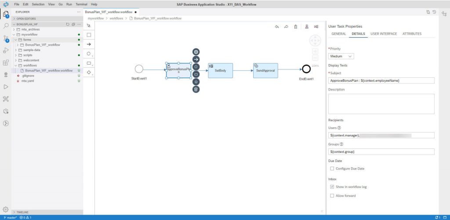This screenshot has height=220, width=450.
Task: Collapse all folders in BONUSPLAN_WF explorer
Action: pyautogui.click(x=73, y=25)
